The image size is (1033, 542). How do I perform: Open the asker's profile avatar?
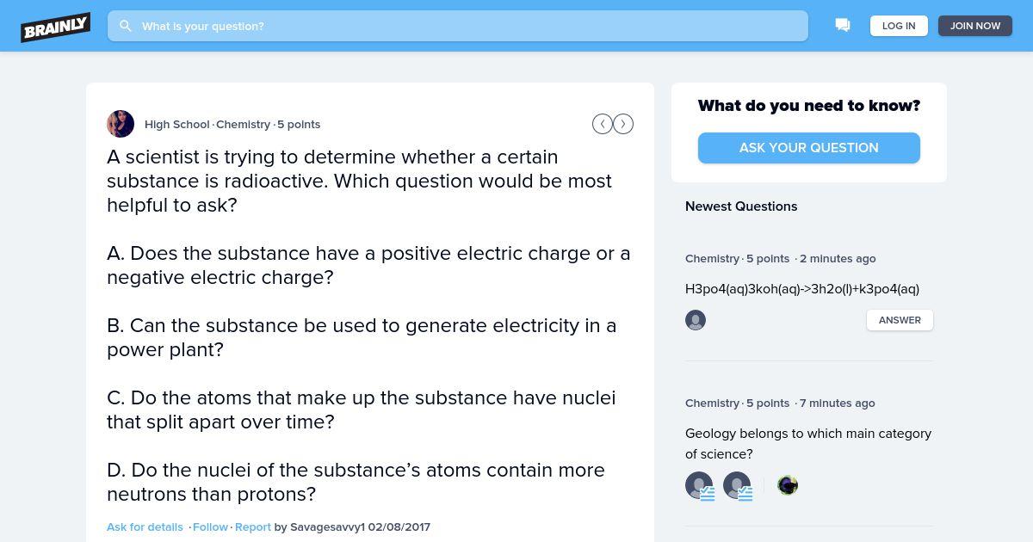click(121, 124)
